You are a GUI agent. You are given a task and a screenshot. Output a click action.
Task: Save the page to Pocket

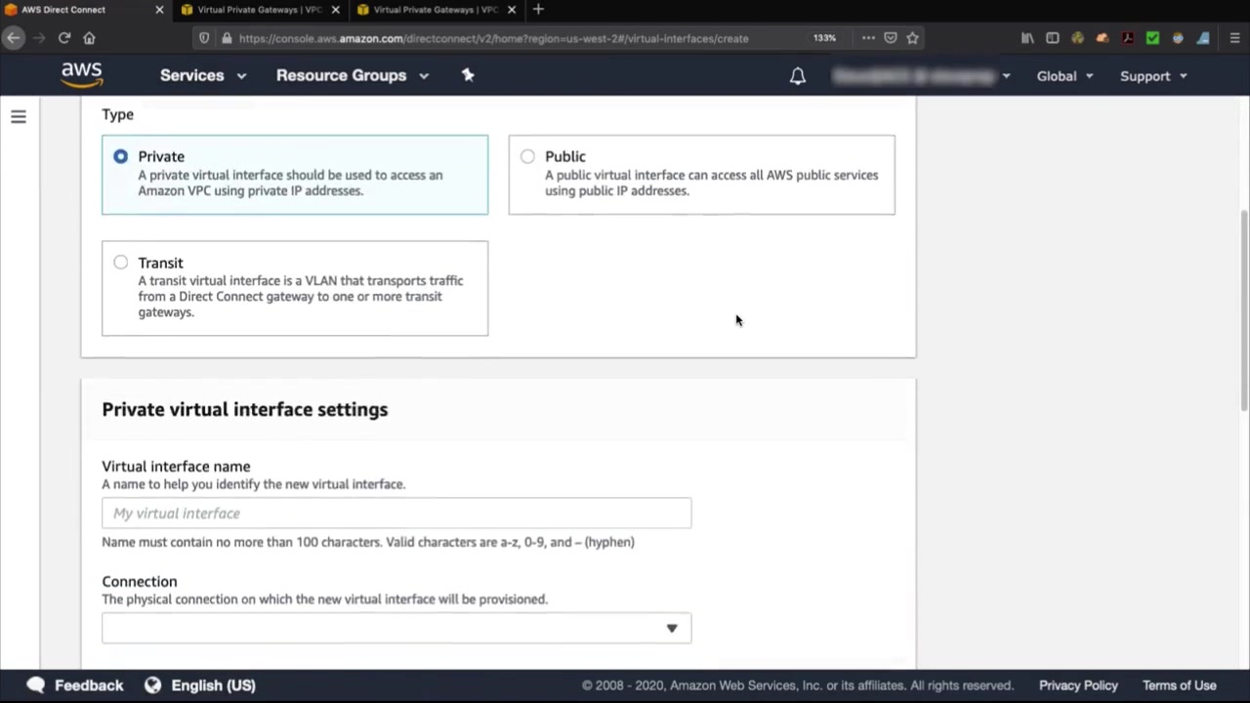891,38
